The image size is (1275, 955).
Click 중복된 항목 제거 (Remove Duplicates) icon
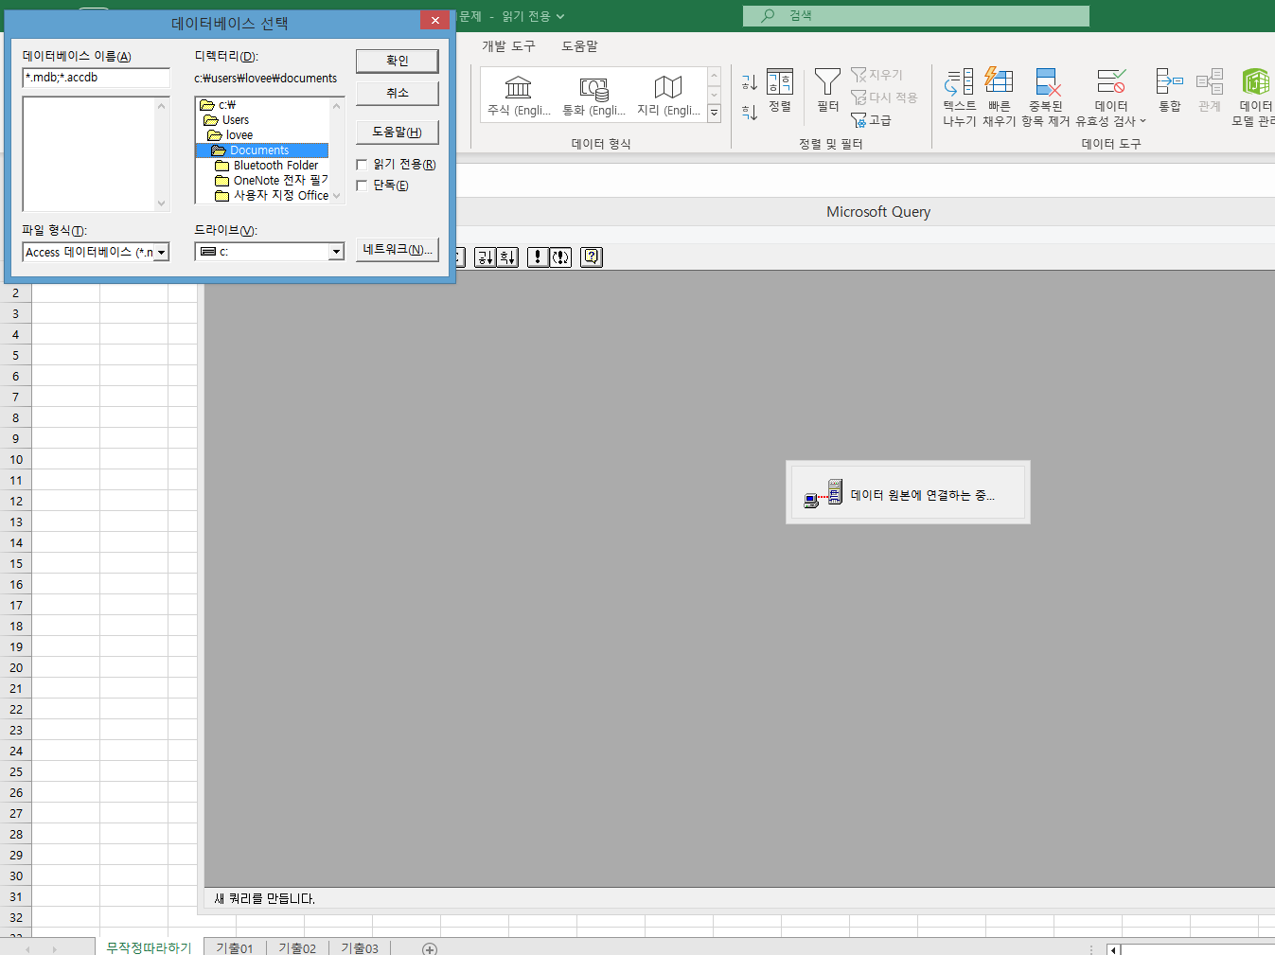(x=1046, y=83)
